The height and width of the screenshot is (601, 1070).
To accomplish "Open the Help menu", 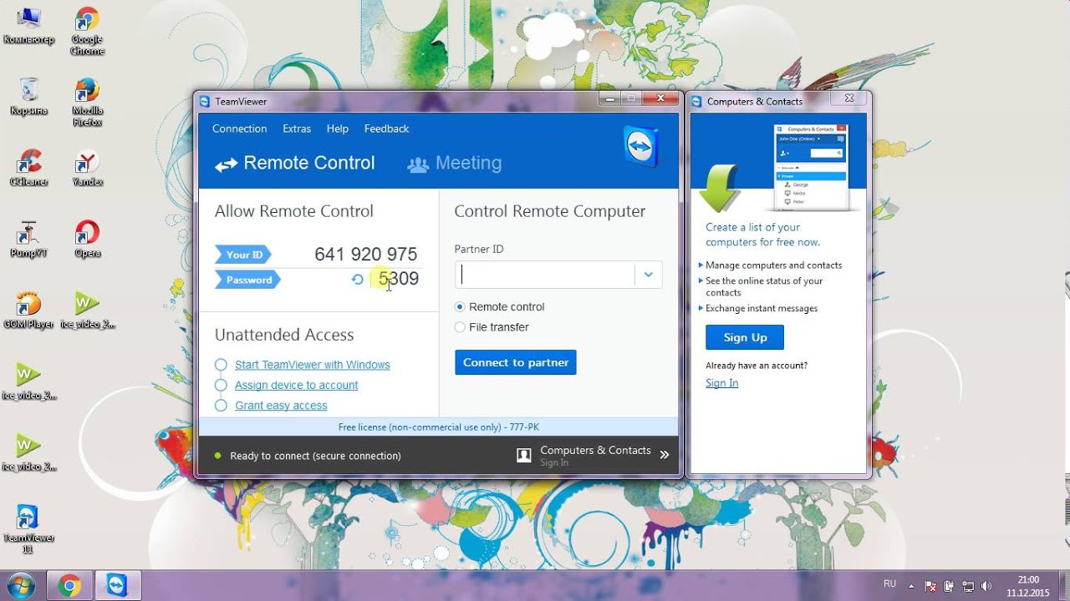I will (x=338, y=129).
